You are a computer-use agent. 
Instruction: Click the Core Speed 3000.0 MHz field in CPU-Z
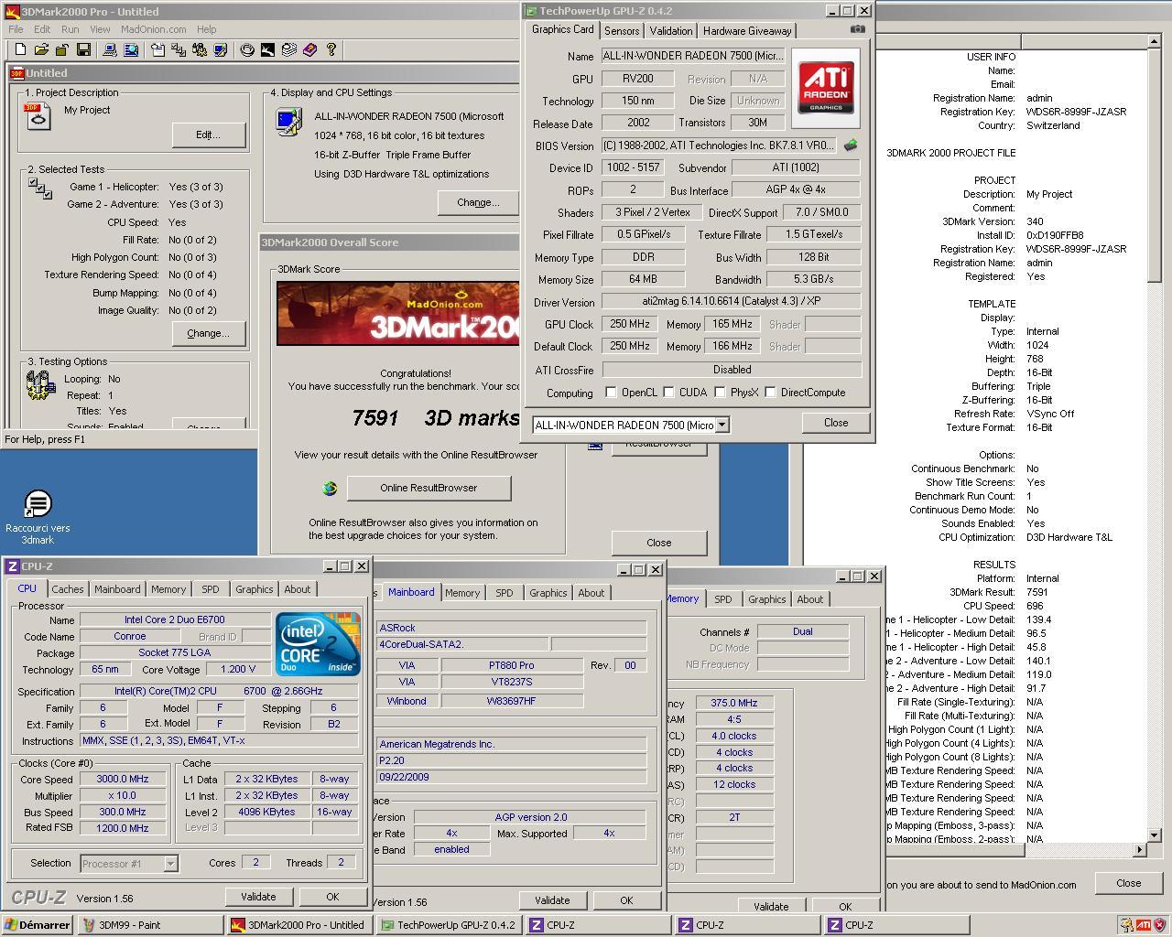(123, 779)
